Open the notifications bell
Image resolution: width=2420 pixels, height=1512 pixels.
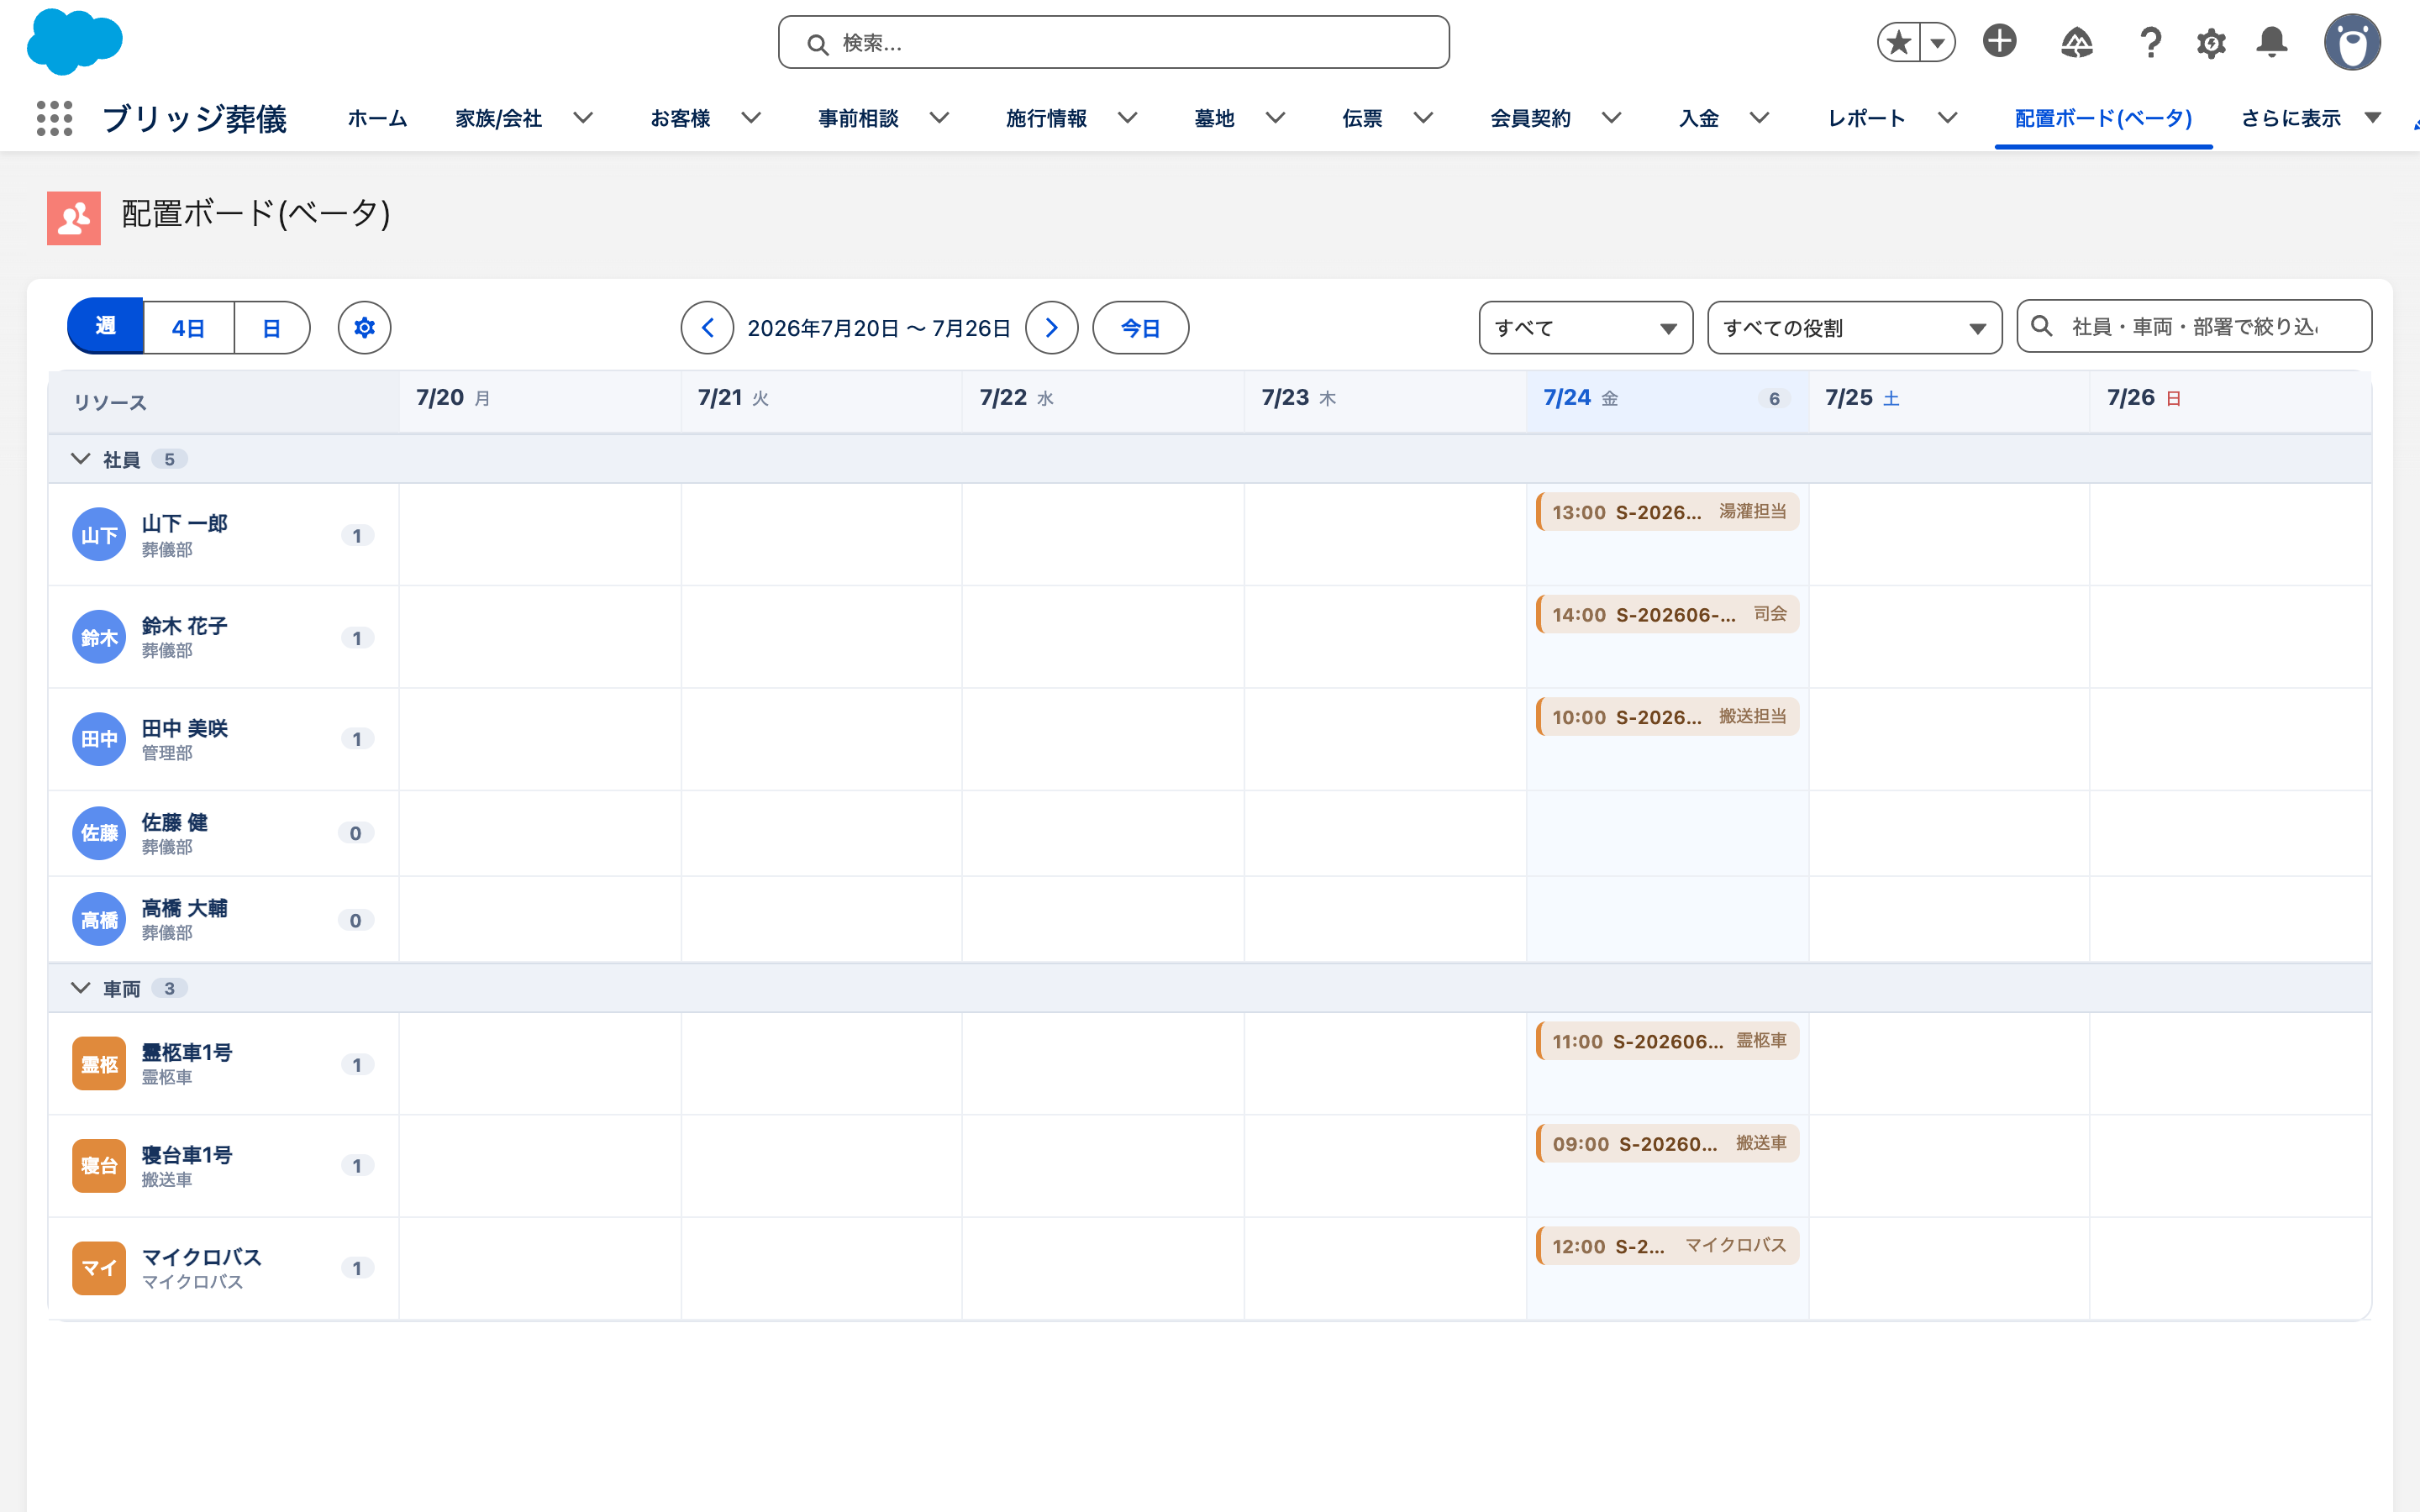click(2272, 43)
